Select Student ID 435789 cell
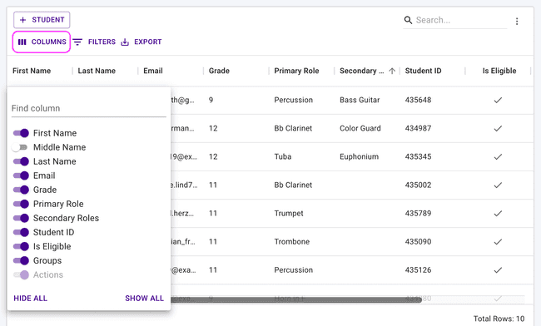The image size is (541, 326). [418, 213]
